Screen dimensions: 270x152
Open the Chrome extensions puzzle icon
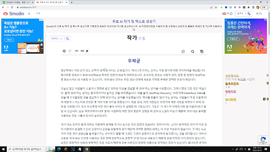[248, 7]
